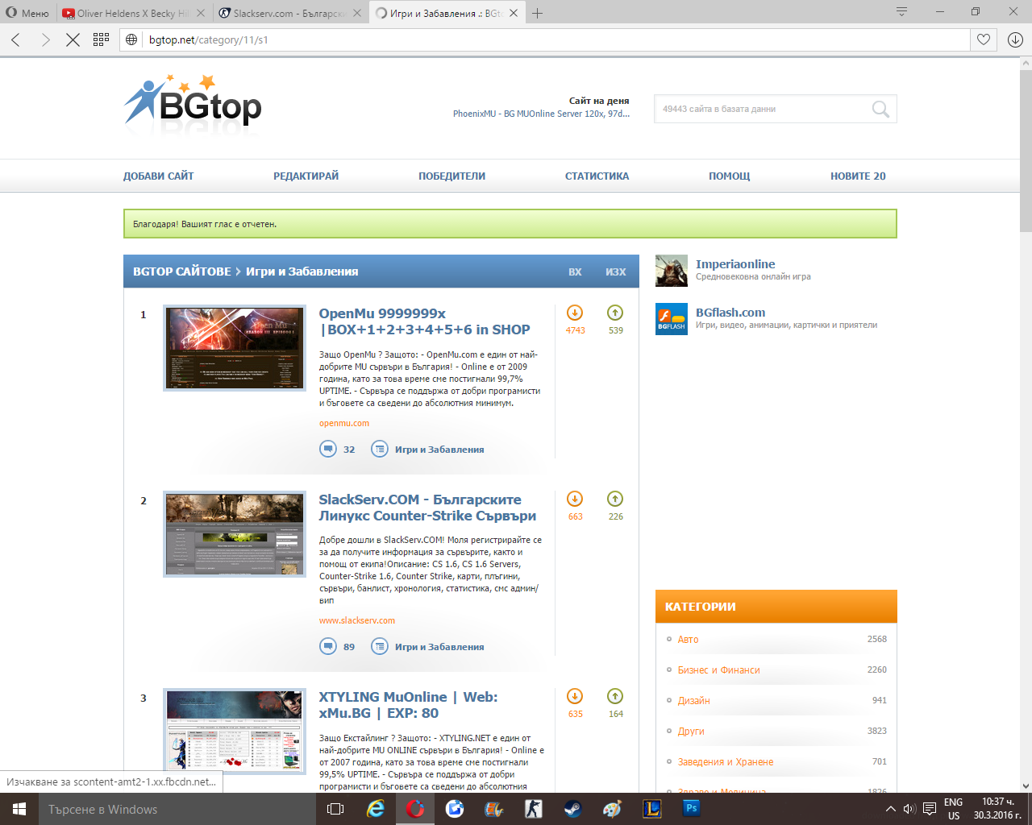Viewport: 1032px width, 825px height.
Task: Open Task View in the taskbar
Action: pyautogui.click(x=335, y=809)
